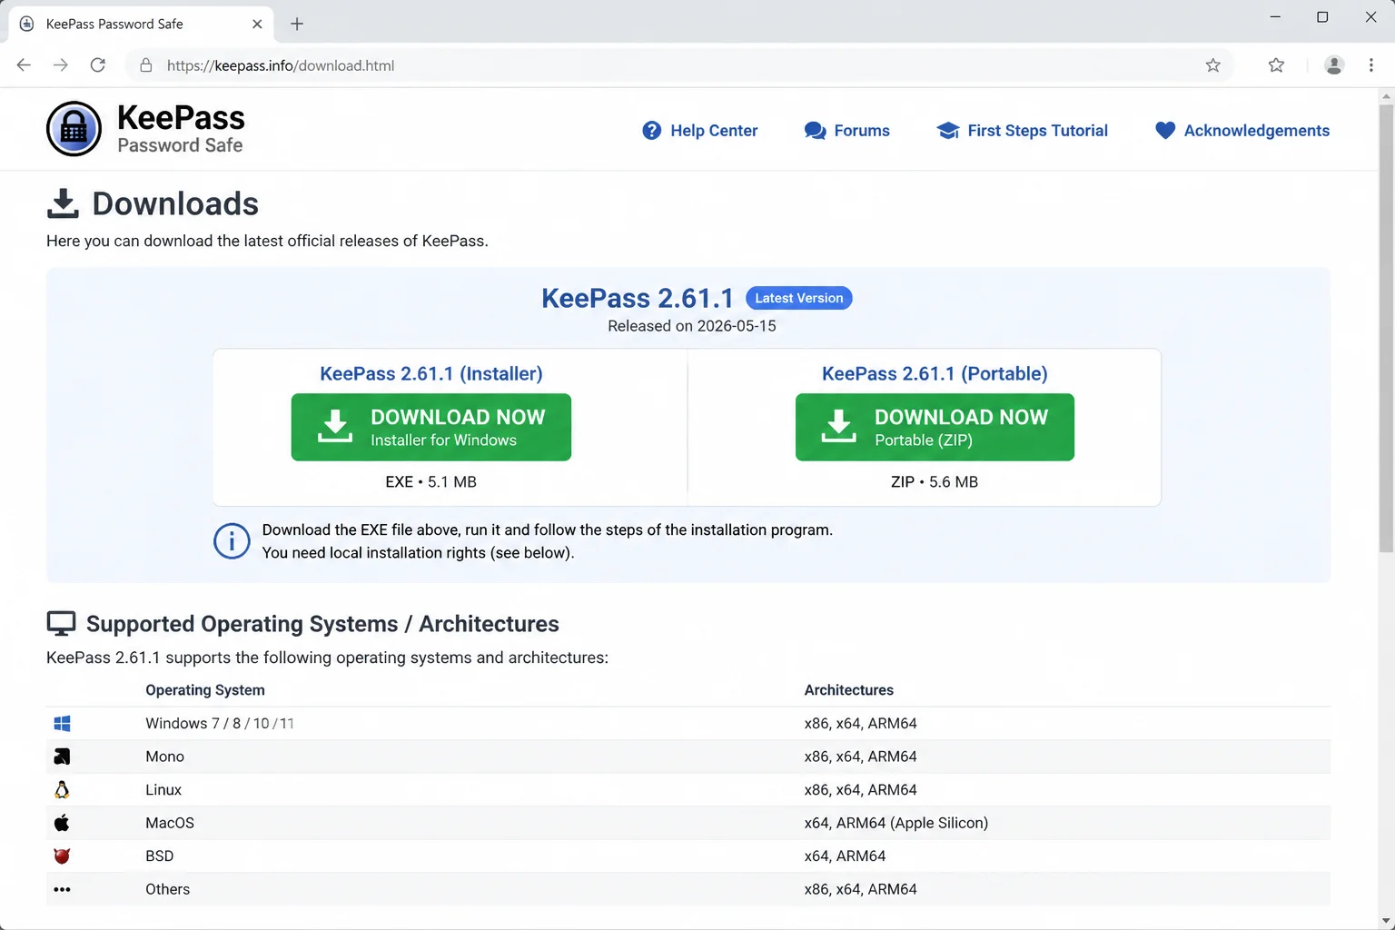Click the "Architectures" column header
Screen dimensions: 1395x930
tap(849, 690)
